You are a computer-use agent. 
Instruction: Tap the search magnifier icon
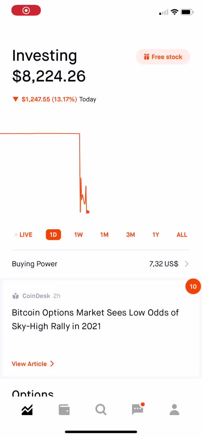point(101,409)
